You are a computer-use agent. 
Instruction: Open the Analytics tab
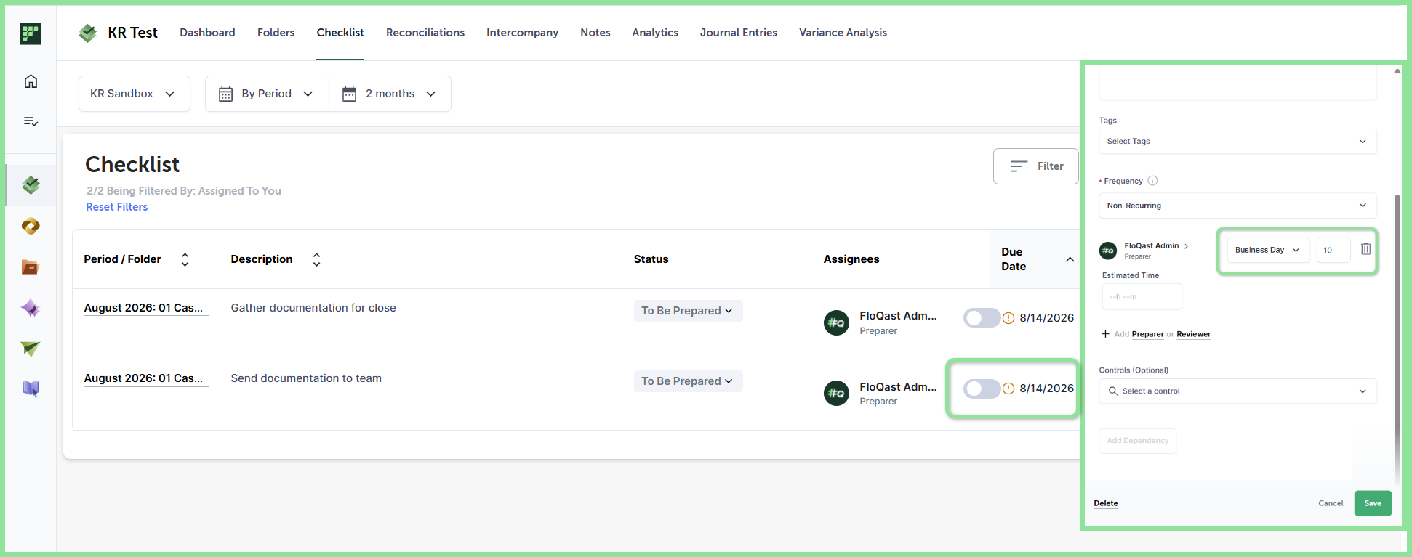click(x=655, y=33)
